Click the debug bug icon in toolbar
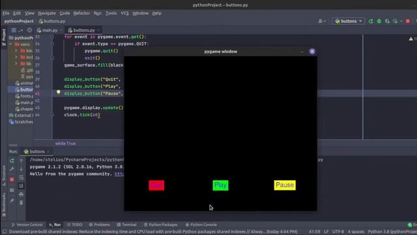This screenshot has width=417, height=235. point(379,21)
